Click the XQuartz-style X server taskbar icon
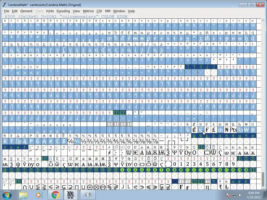 [88, 195]
